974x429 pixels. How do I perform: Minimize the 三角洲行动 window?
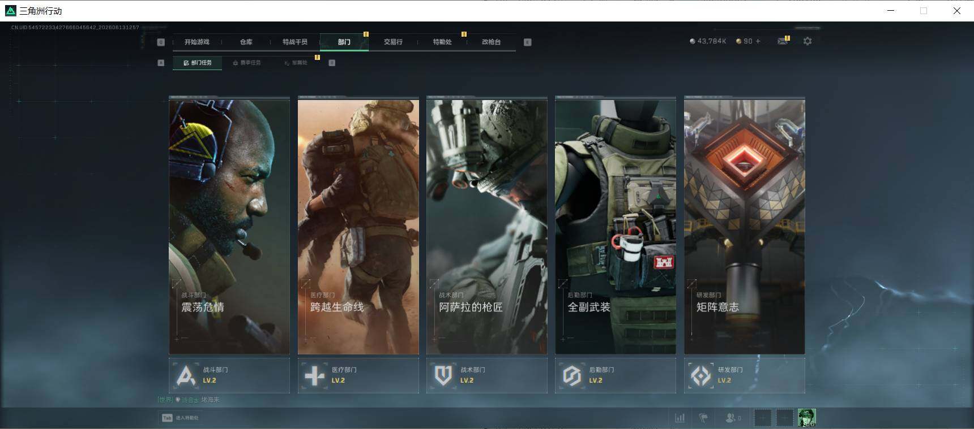pos(891,11)
